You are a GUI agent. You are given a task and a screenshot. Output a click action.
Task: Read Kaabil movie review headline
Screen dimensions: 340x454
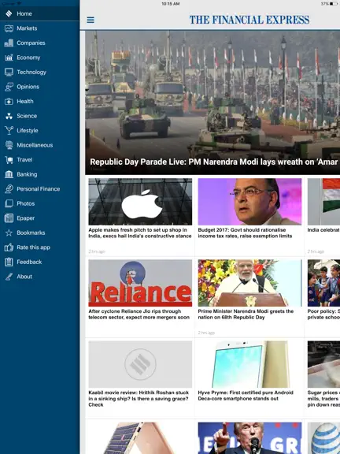click(x=139, y=398)
